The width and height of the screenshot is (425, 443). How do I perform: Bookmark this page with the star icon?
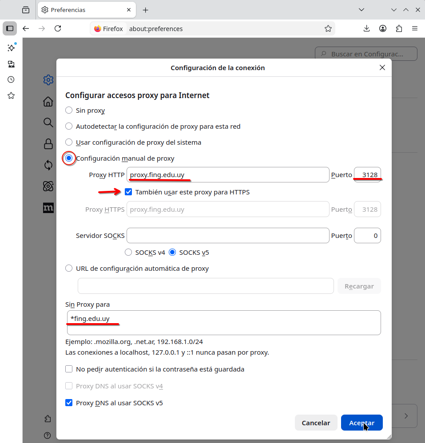(328, 28)
